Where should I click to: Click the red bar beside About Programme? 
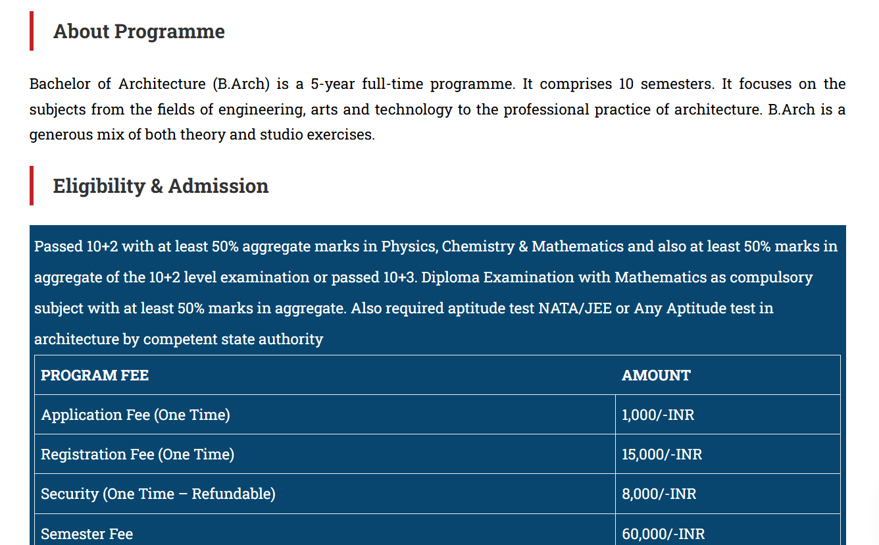[32, 31]
